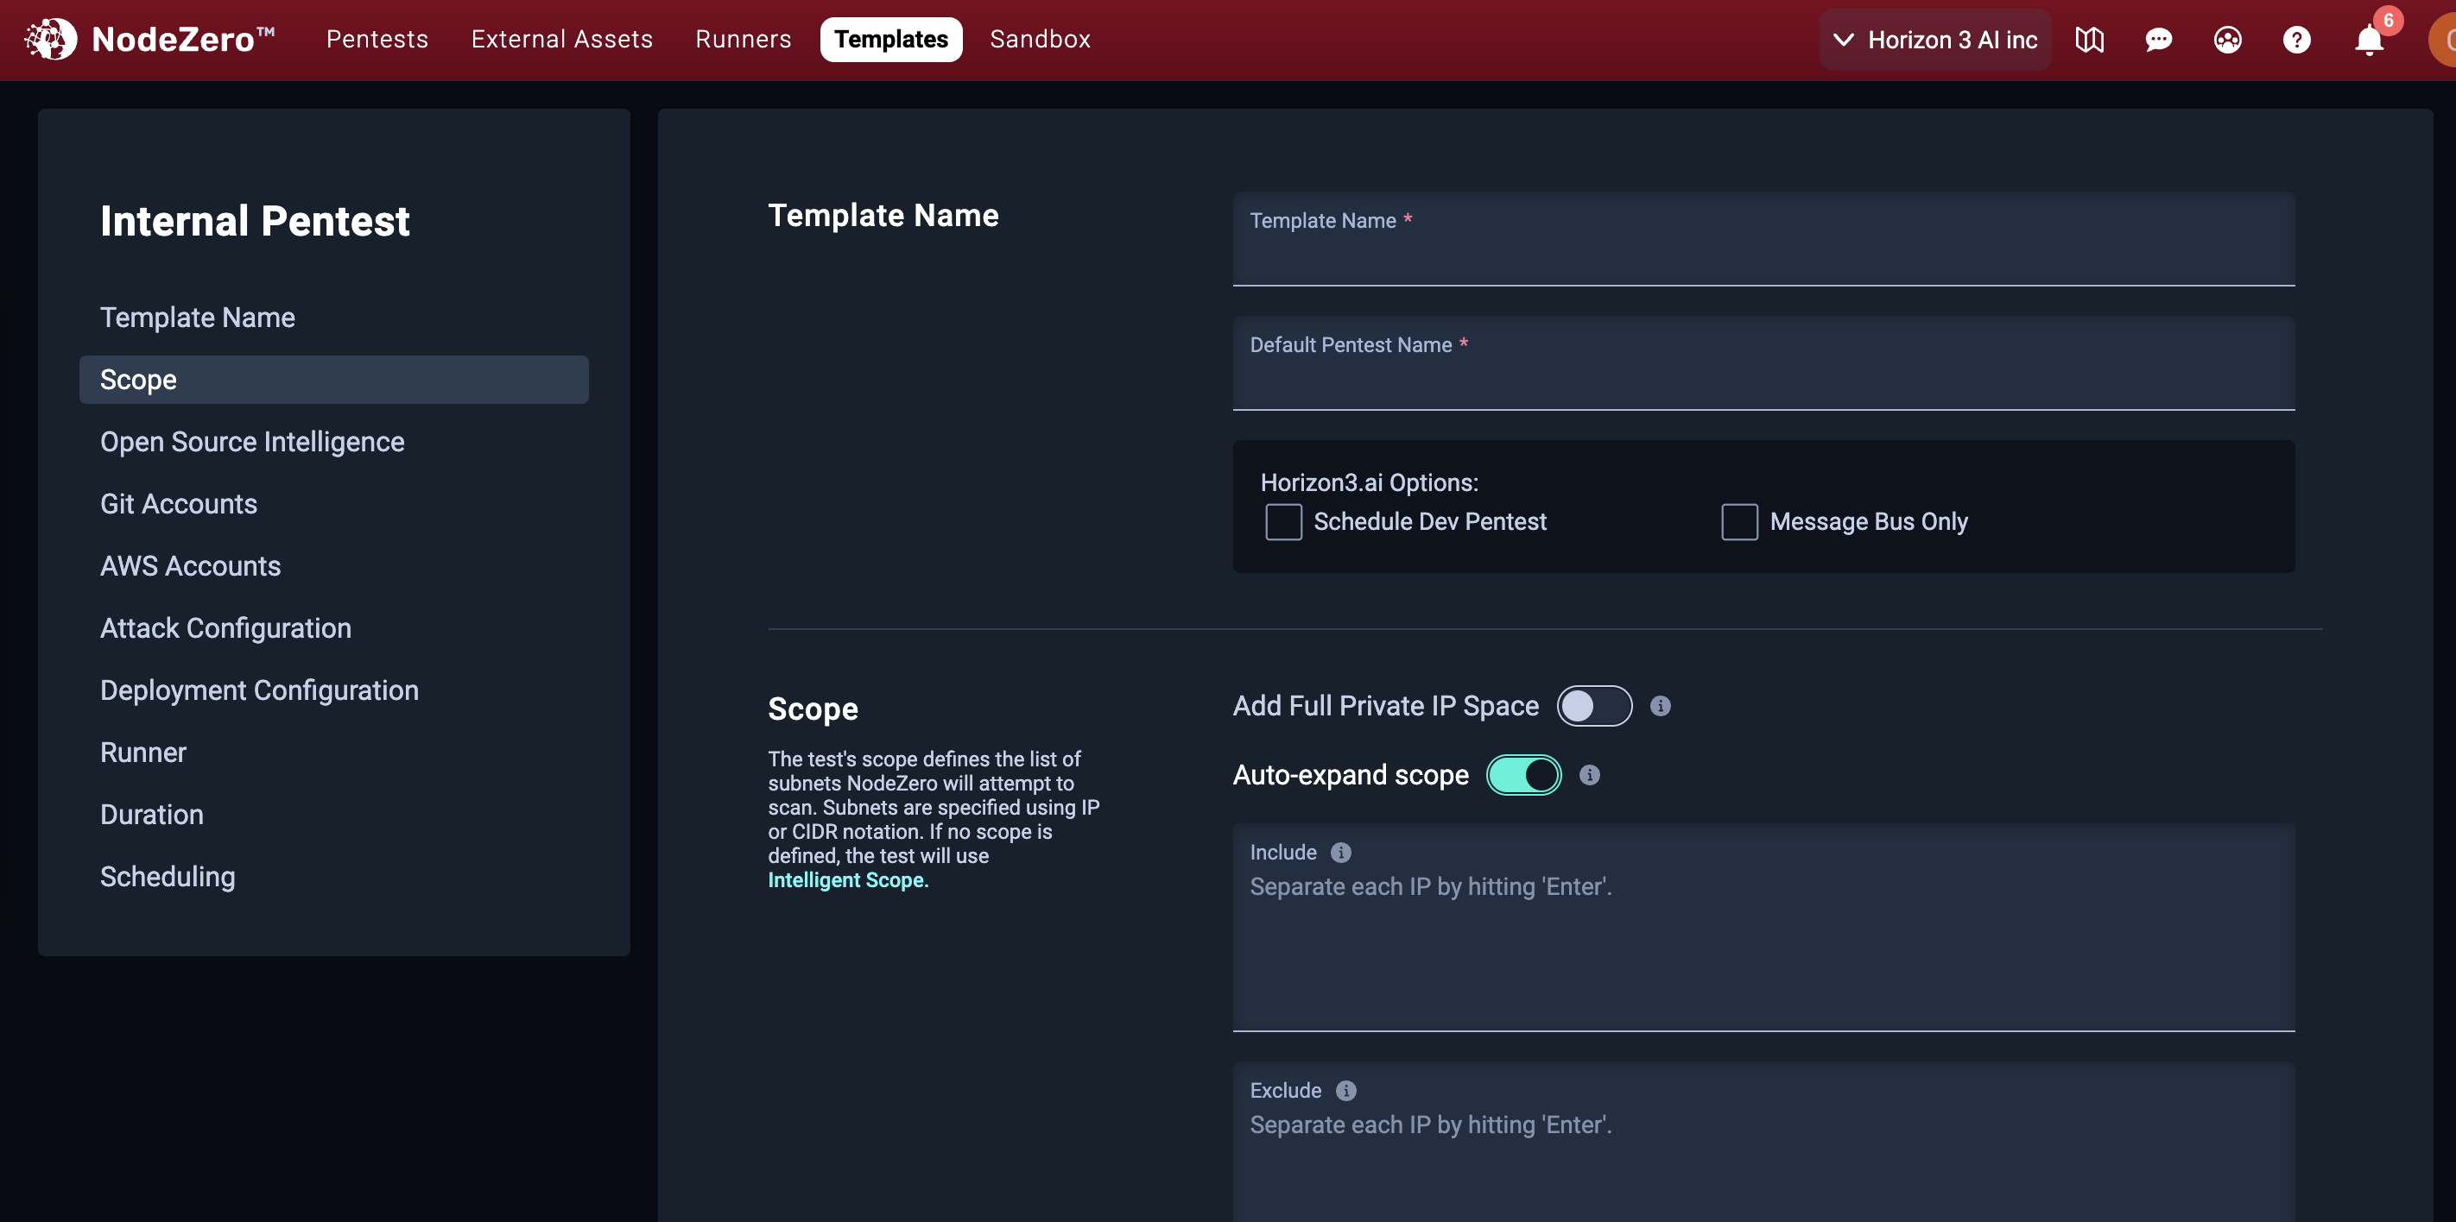Open the chat bubble icon
2456x1222 pixels.
pos(2159,39)
